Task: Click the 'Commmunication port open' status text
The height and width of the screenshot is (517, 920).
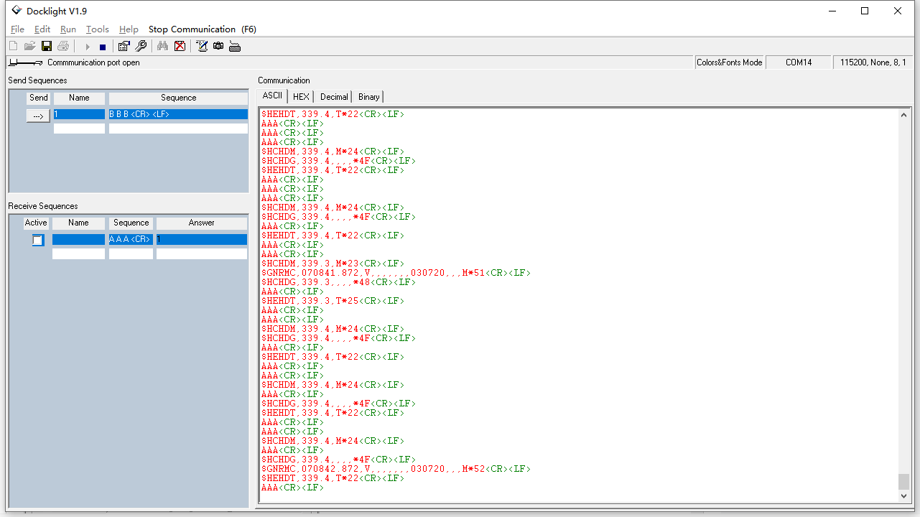Action: pyautogui.click(x=93, y=62)
